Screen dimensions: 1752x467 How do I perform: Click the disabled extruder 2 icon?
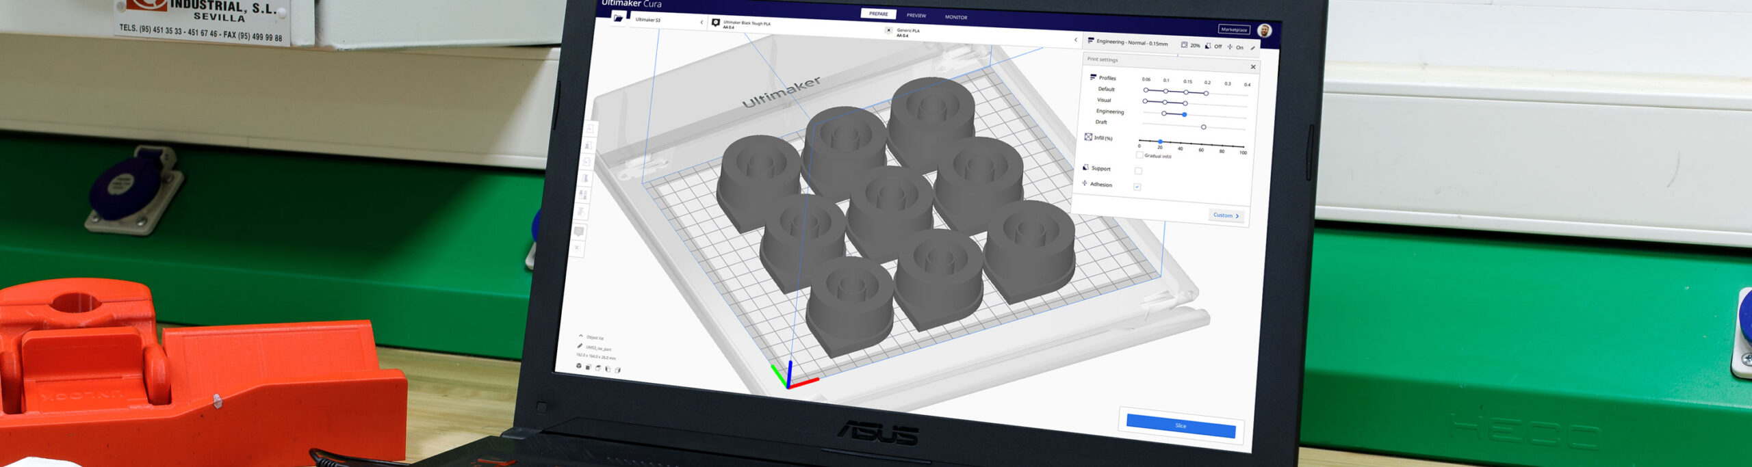click(x=888, y=30)
